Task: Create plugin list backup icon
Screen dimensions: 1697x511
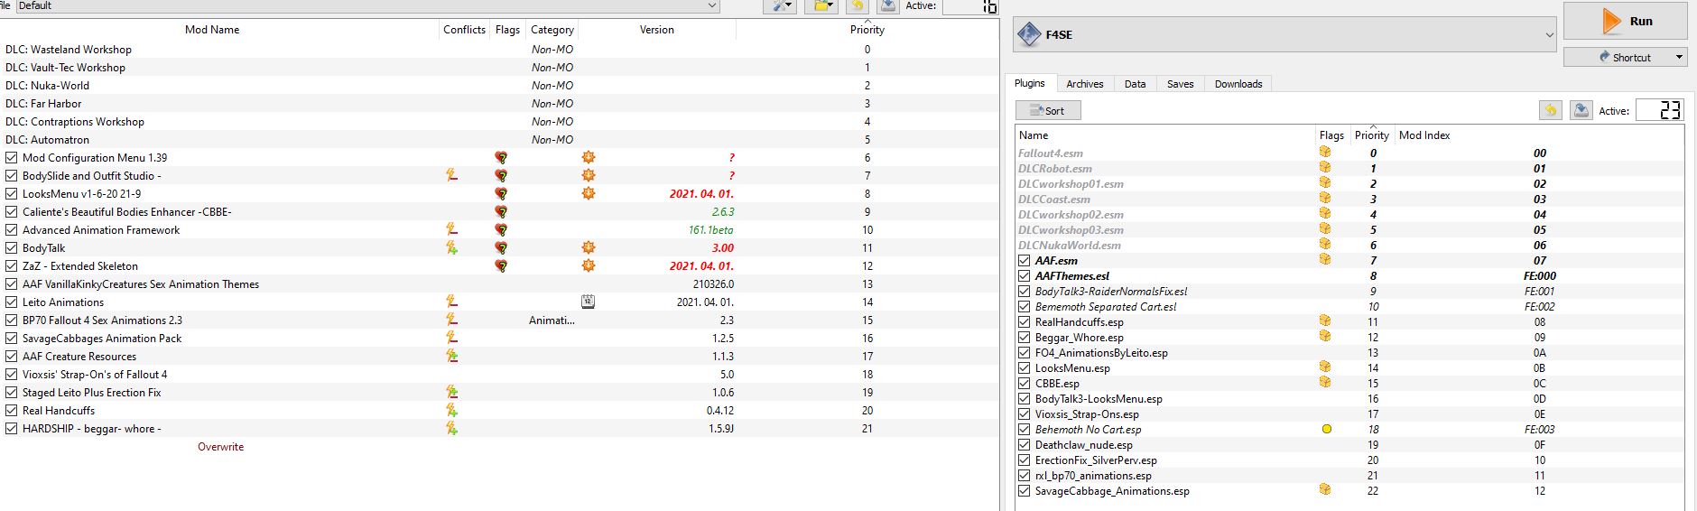Action: 1581,110
